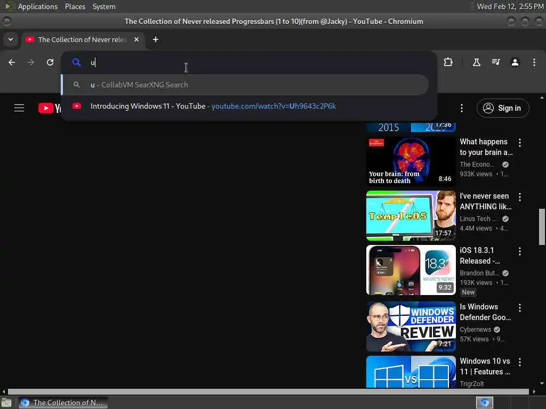This screenshot has width=546, height=409.
Task: Open options for 'I've never seen ANYTHING' video
Action: (520, 197)
